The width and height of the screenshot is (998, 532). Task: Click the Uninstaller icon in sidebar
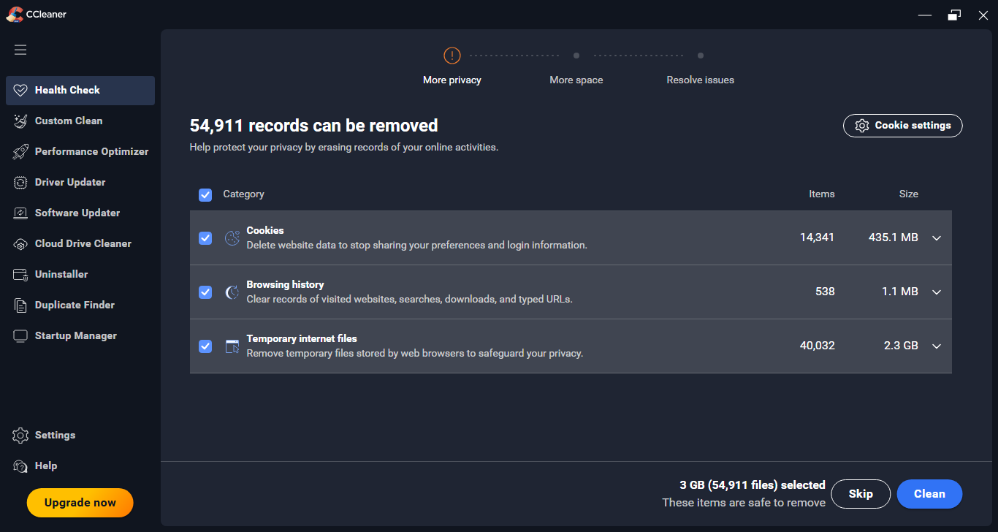[x=20, y=275]
